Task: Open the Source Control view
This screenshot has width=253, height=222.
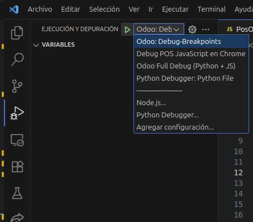Action: pos(17,86)
